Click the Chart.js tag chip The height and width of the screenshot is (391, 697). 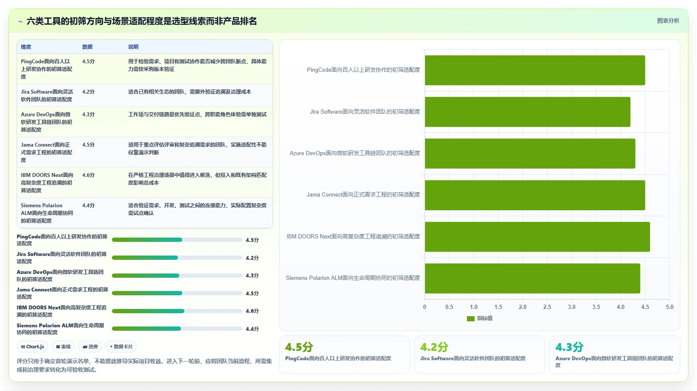click(32, 347)
